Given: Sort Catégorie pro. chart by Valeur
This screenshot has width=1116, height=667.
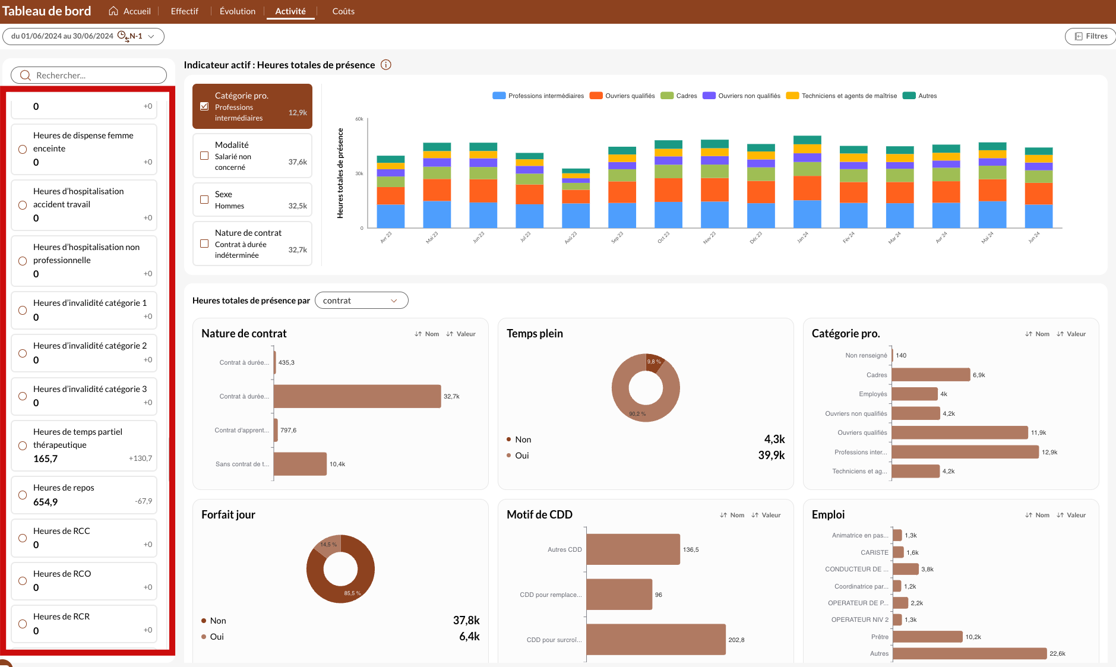Looking at the screenshot, I should point(1071,334).
